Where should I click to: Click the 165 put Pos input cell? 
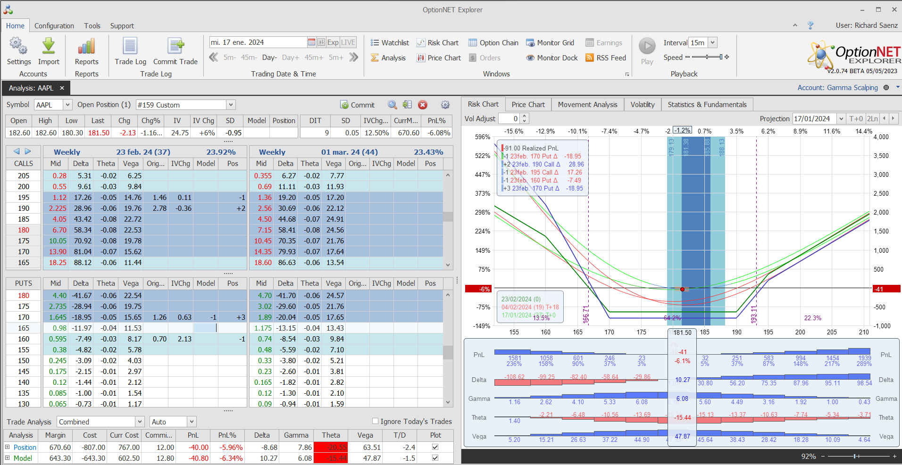[233, 328]
